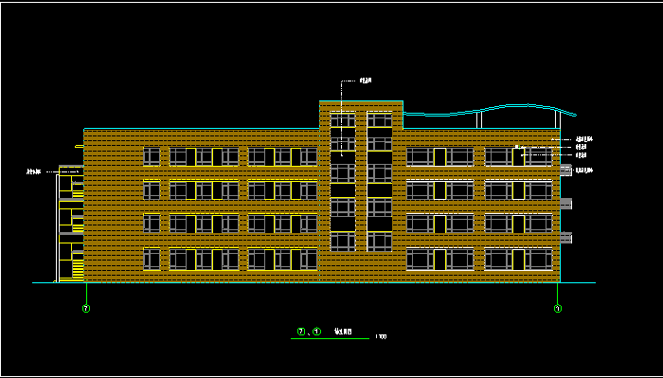Select the cyan ground line left of building
The height and width of the screenshot is (378, 663).
[44, 282]
